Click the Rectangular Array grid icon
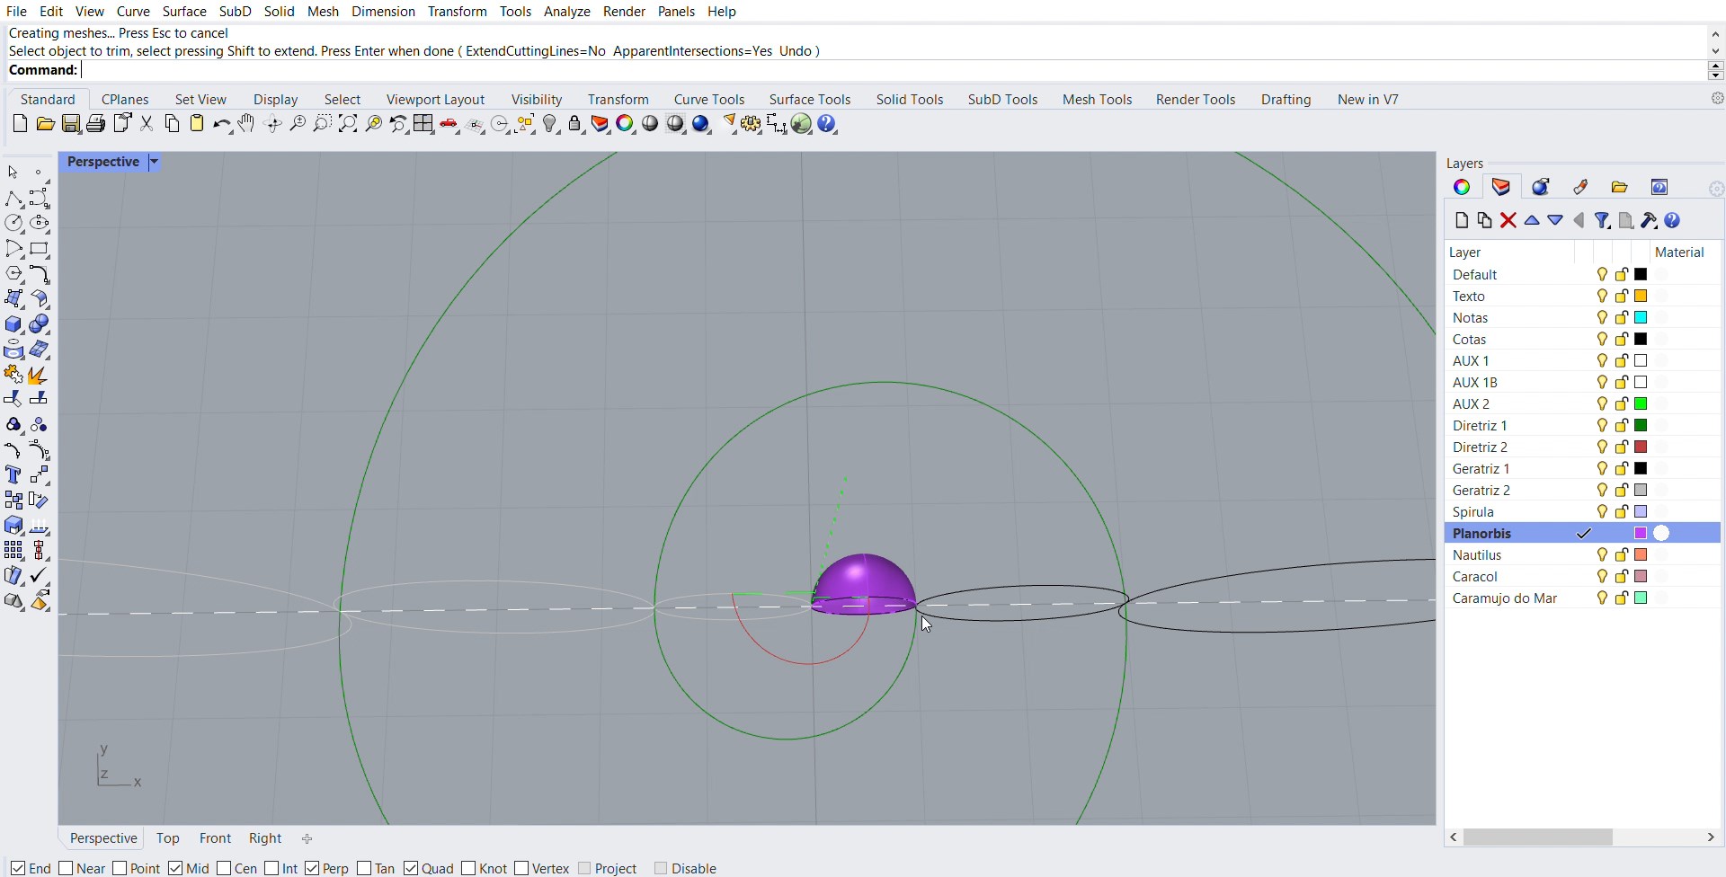This screenshot has height=877, width=1726. pos(13,550)
